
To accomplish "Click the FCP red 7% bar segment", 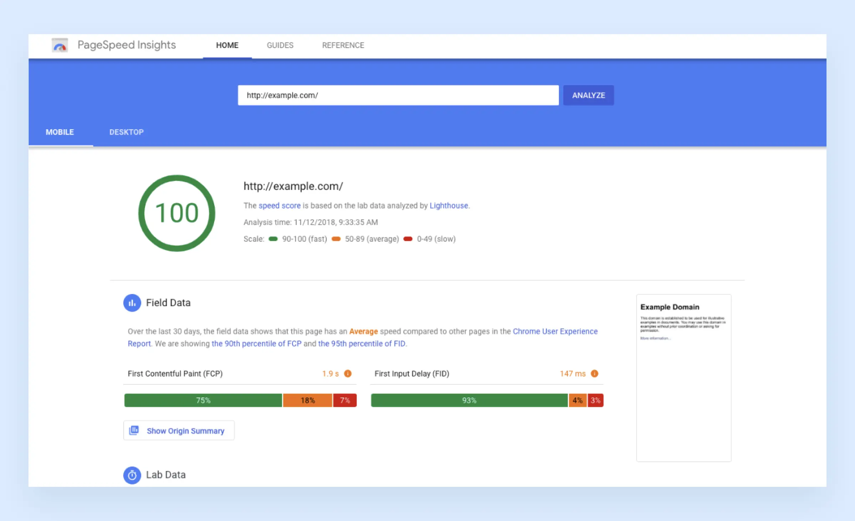I will point(345,400).
